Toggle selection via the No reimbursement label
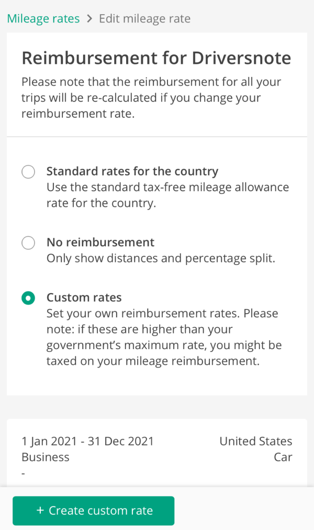Screen dimensions: 314x530 click(100, 242)
